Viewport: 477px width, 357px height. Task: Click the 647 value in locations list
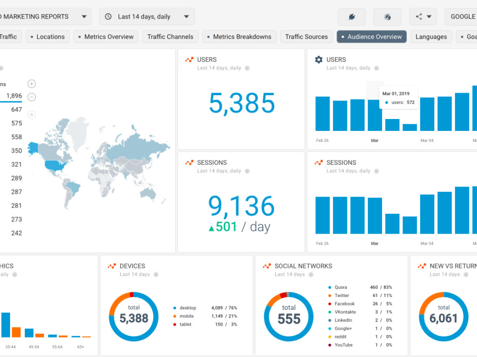(16, 109)
